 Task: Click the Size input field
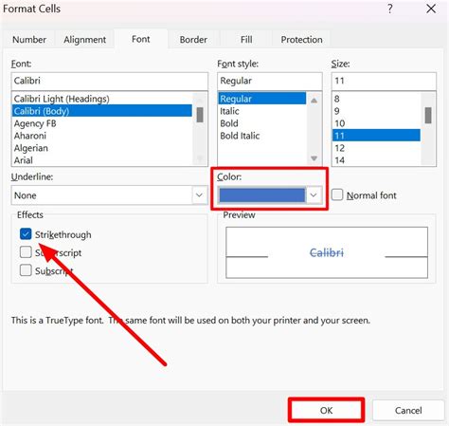(x=384, y=81)
